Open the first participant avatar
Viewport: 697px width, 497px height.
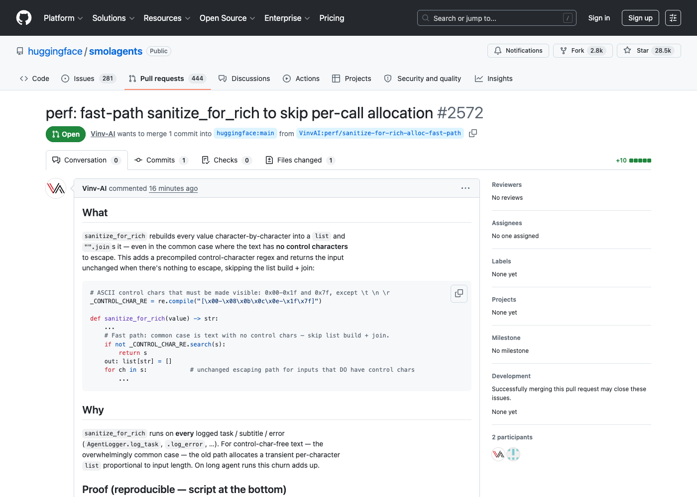point(498,454)
